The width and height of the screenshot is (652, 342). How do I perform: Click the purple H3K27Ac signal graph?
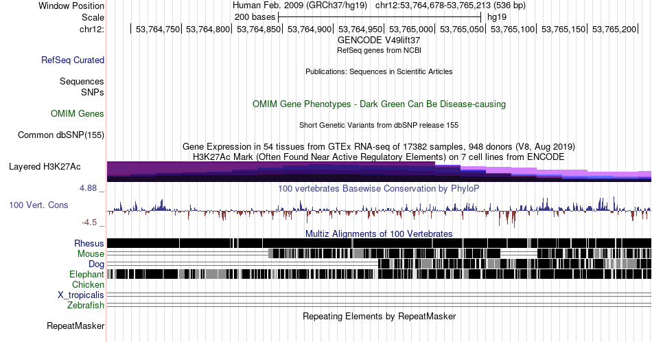pyautogui.click(x=379, y=172)
